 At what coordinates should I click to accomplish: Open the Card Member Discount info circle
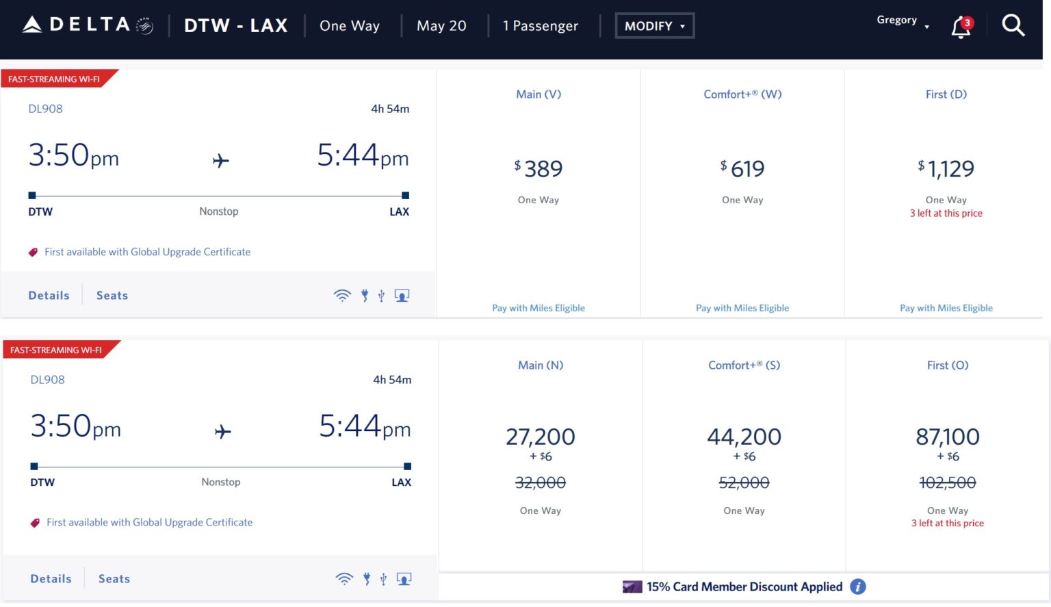pyautogui.click(x=858, y=586)
